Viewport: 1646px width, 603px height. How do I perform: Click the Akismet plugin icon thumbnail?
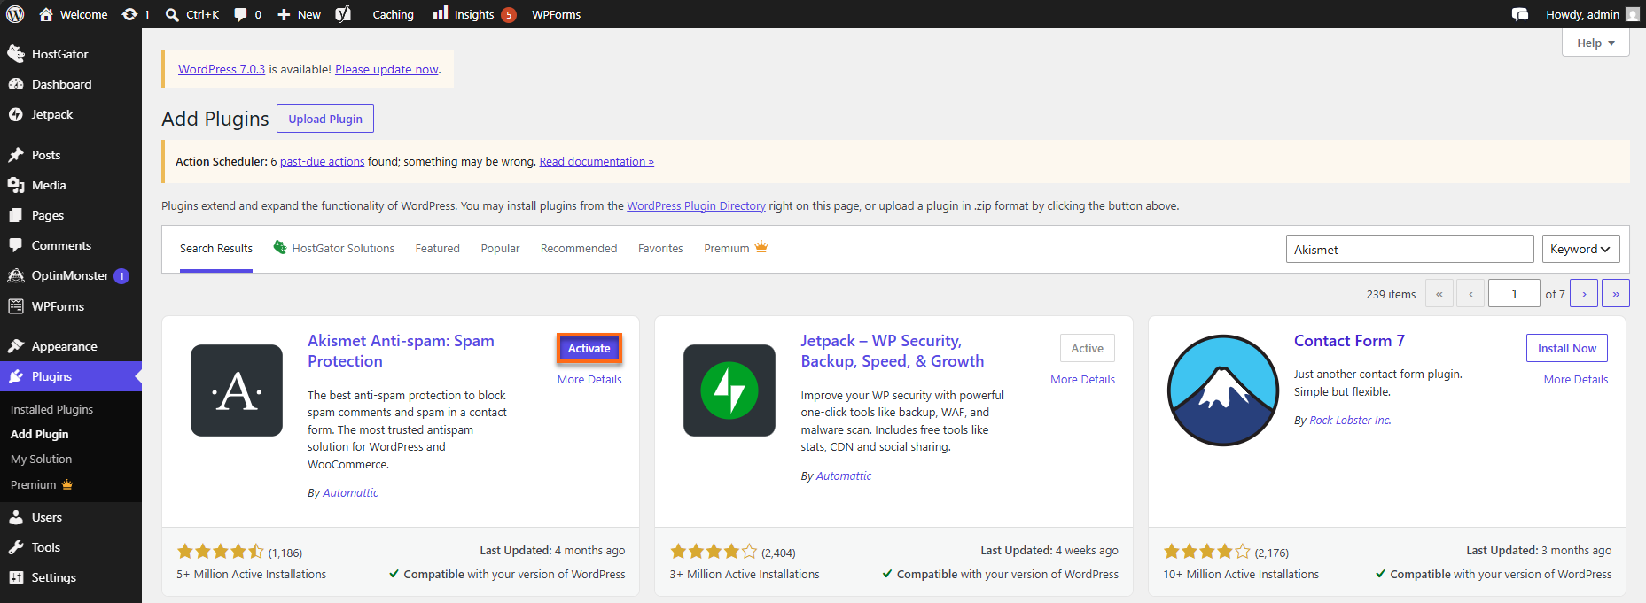point(237,390)
